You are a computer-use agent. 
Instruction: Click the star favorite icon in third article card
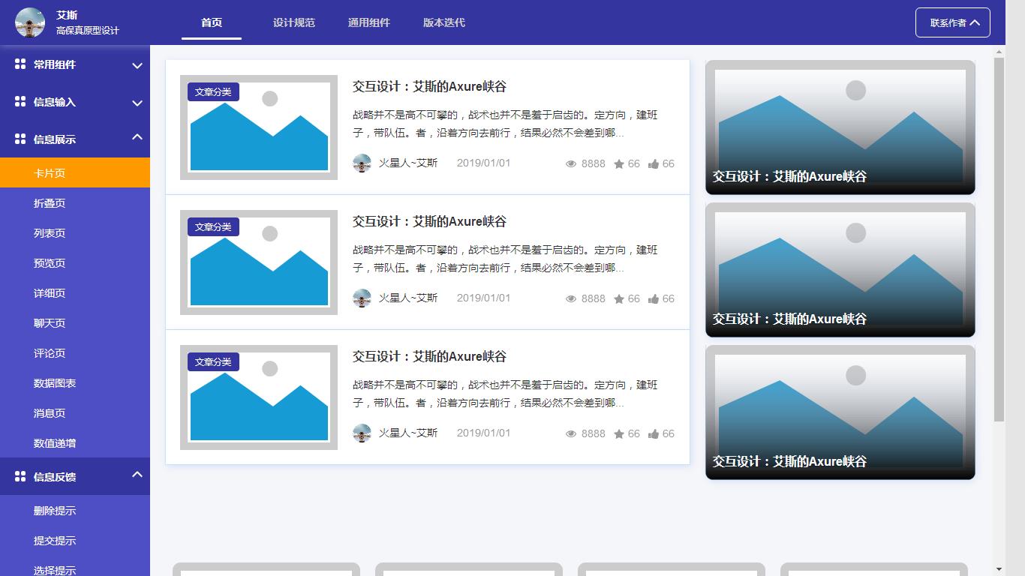coord(619,433)
